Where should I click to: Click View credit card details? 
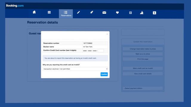(143, 74)
